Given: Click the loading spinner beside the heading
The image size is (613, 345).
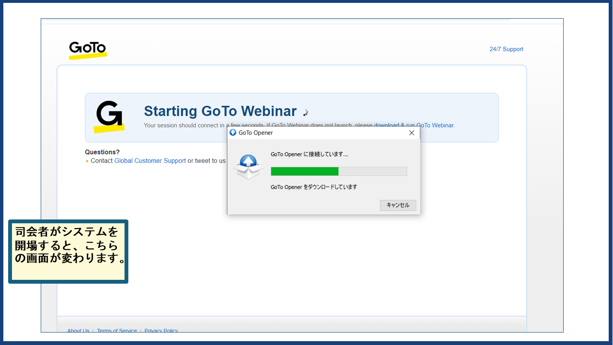Looking at the screenshot, I should [x=306, y=113].
